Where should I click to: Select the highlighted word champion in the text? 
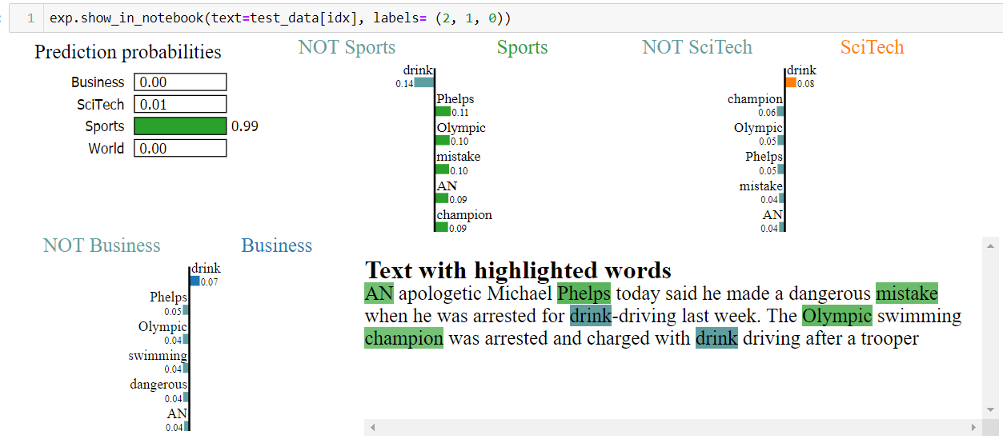pos(403,338)
